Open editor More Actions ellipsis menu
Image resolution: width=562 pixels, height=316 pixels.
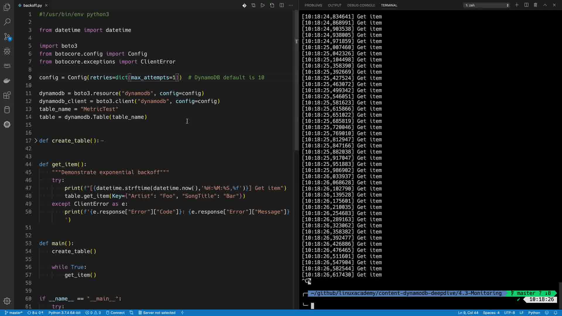tap(291, 5)
